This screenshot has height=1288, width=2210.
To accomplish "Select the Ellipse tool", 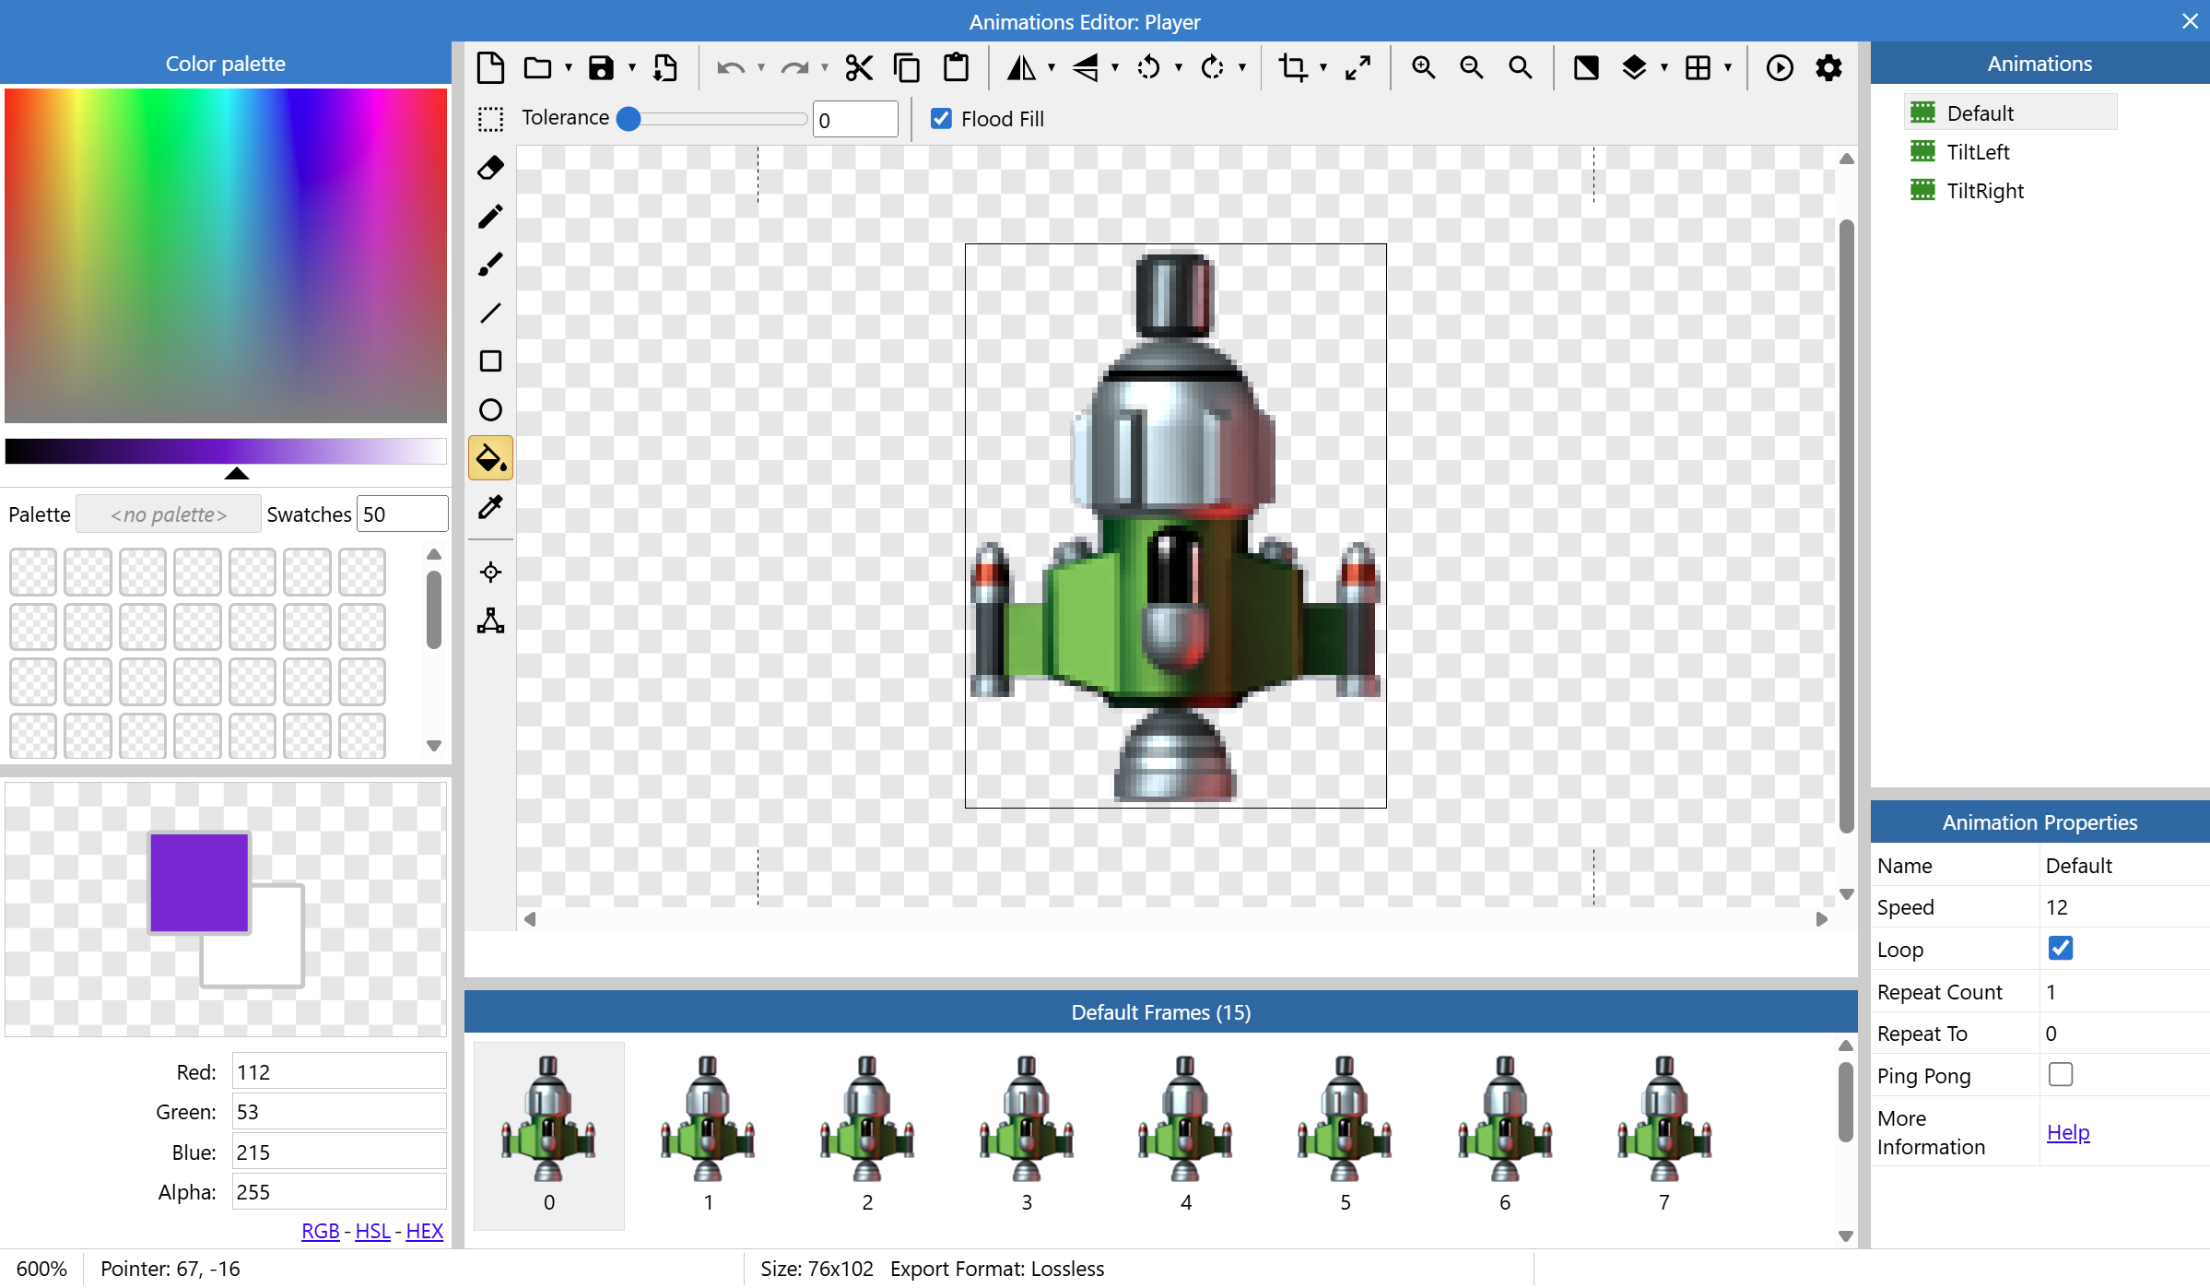I will coord(490,410).
